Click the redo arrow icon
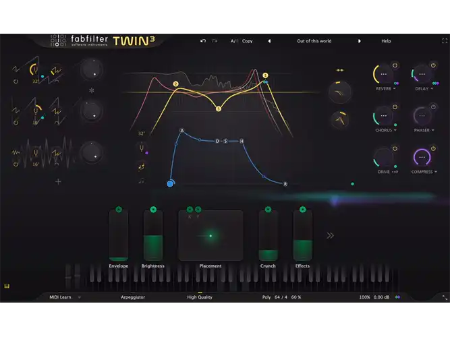Image resolution: width=450 pixels, height=337 pixels. pyautogui.click(x=215, y=41)
